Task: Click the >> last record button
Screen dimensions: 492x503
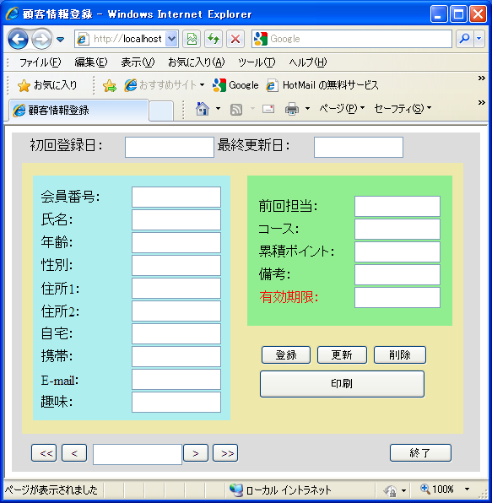Action: point(225,453)
